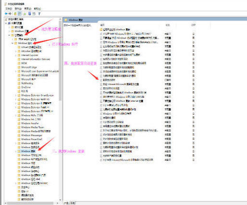
Task: Sort by the 注释 column header
Action: pos(193,25)
